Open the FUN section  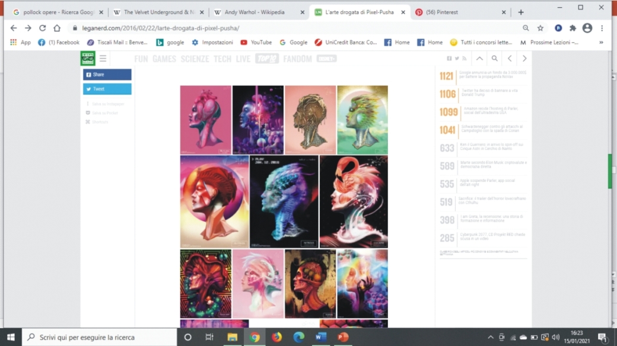[x=141, y=59]
